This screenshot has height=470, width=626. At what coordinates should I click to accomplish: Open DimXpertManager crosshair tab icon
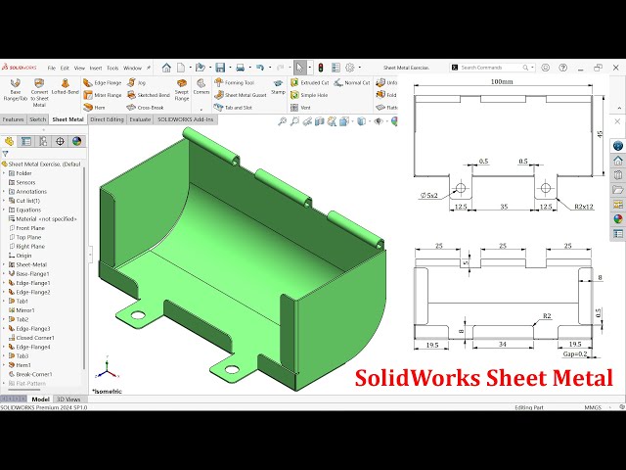pyautogui.click(x=60, y=141)
